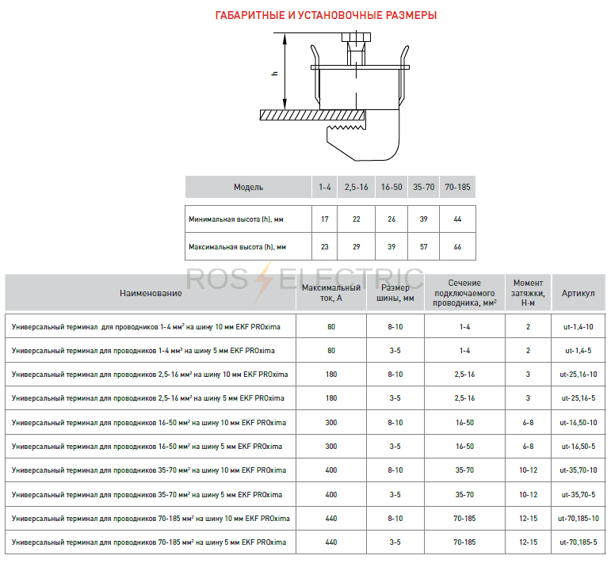Click article ut-25,16-10

tap(579, 375)
